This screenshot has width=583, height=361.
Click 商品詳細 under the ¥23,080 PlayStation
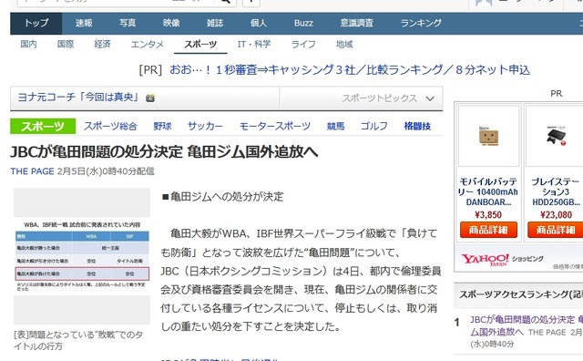point(556,230)
